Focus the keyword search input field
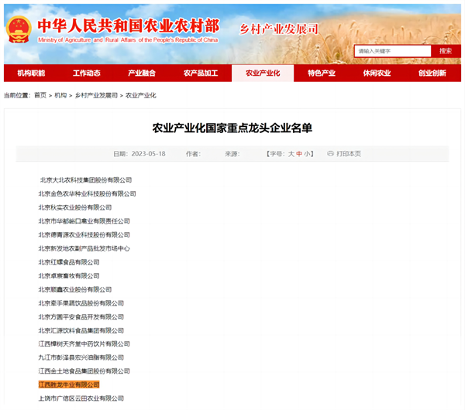Image resolution: width=465 pixels, height=410 pixels. (x=393, y=51)
